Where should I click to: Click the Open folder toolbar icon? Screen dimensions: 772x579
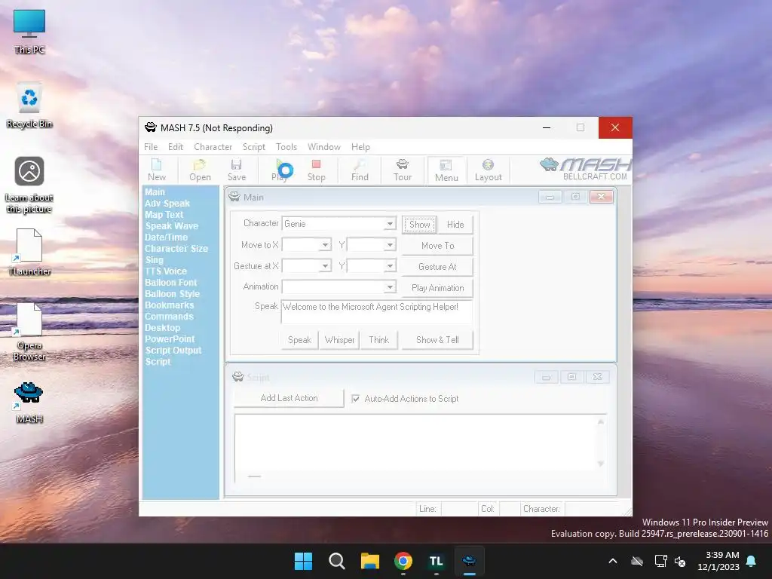[199, 164]
